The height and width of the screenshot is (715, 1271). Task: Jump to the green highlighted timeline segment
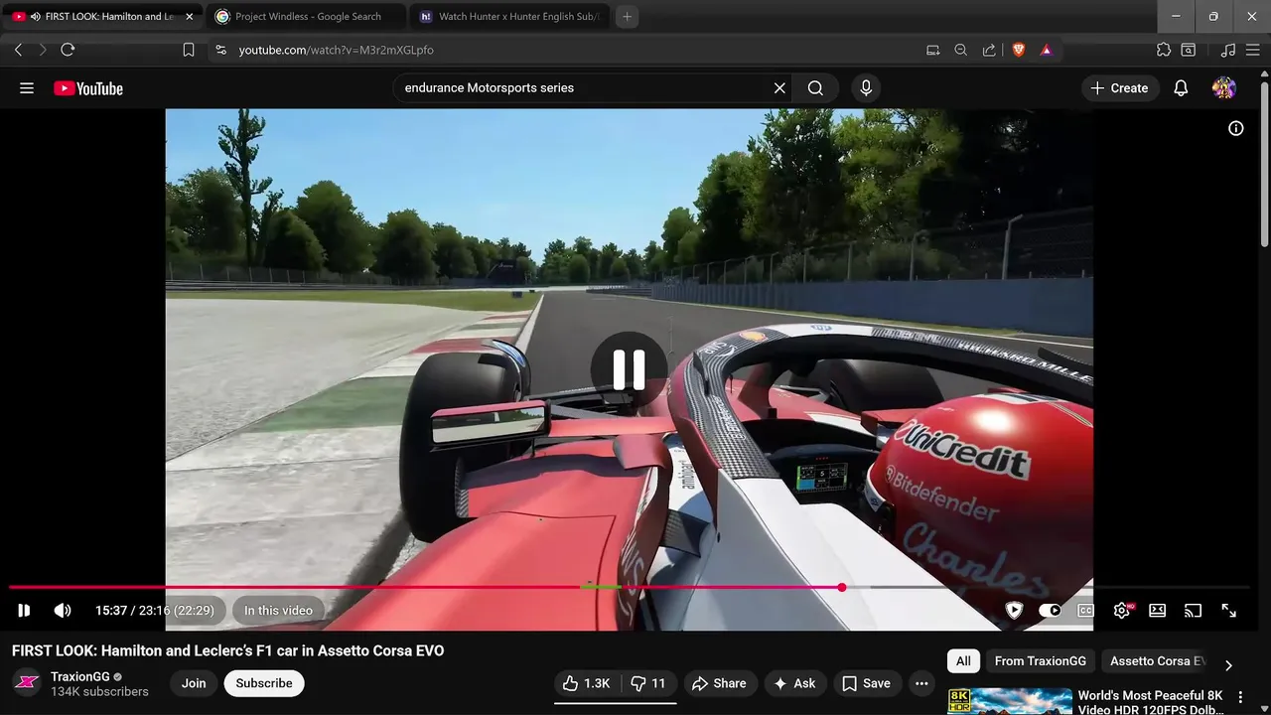click(601, 587)
